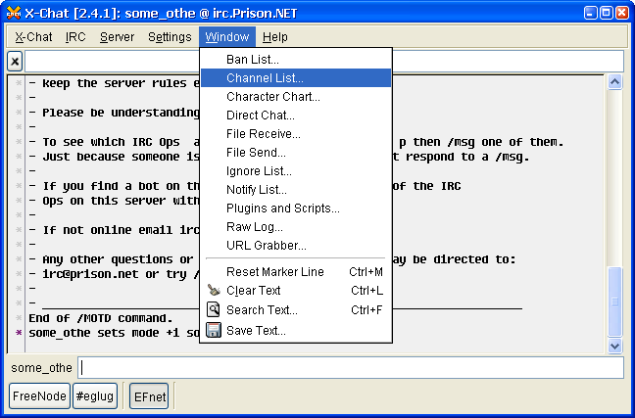Click the Clear Text broom icon
The image size is (635, 418).
[214, 291]
